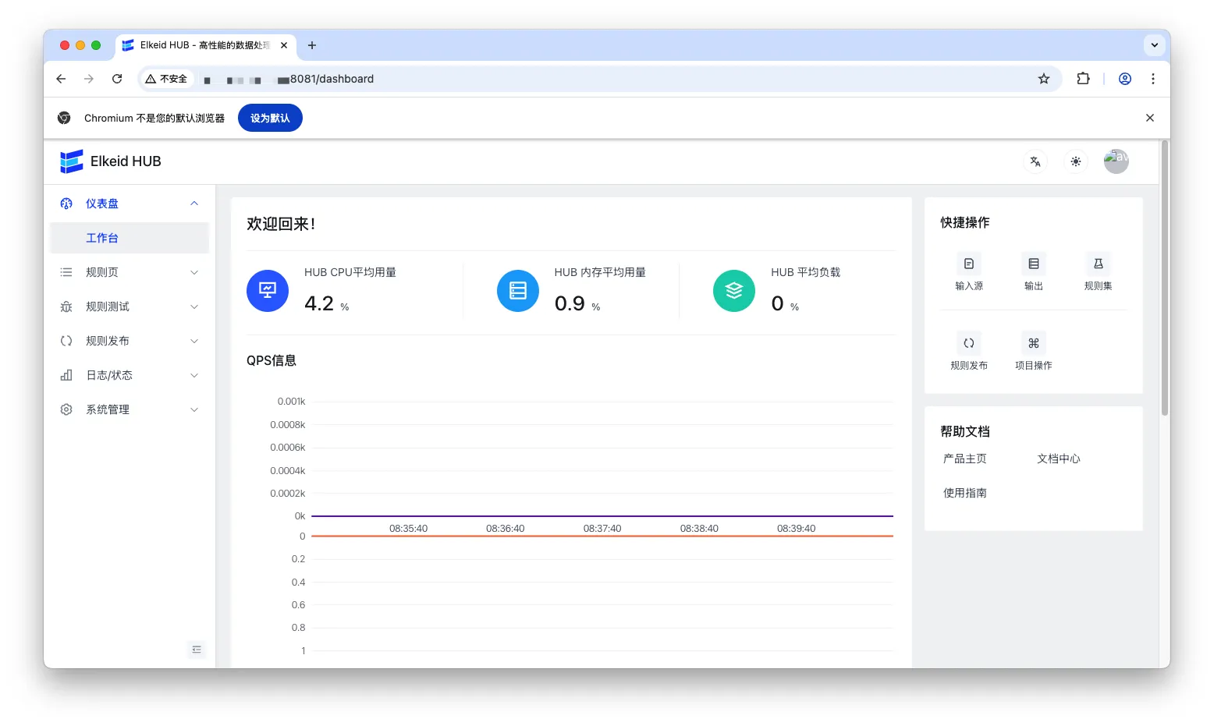Click the browser address bar
The width and height of the screenshot is (1214, 726).
pyautogui.click(x=624, y=79)
